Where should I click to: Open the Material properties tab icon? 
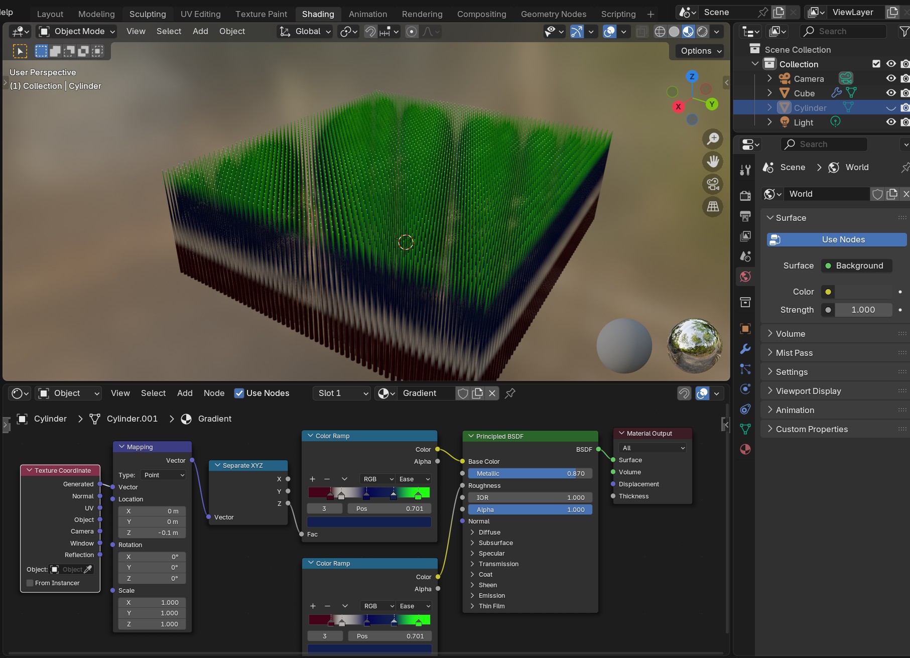point(745,449)
